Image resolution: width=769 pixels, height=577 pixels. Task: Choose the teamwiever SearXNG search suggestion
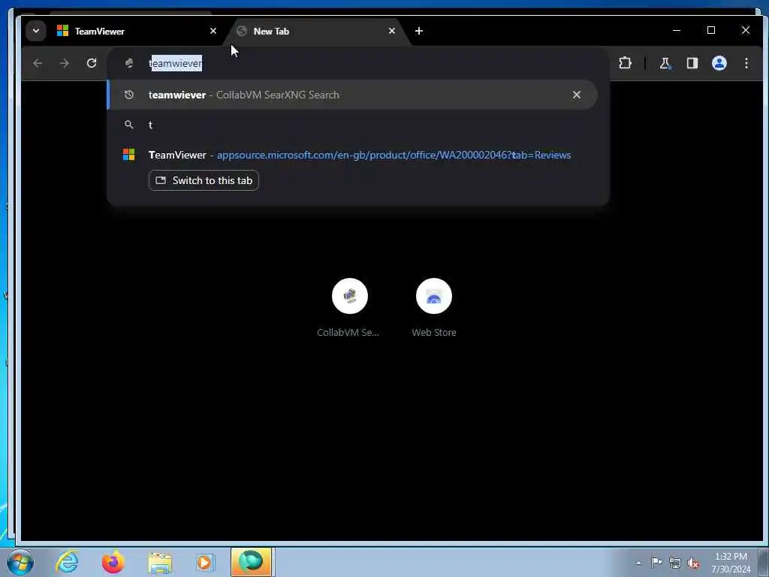352,95
